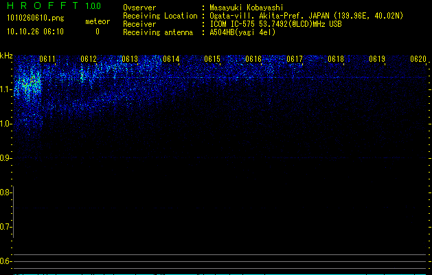This screenshot has width=432, height=275.
Task: Click the Ovserver field label
Action: [x=139, y=8]
